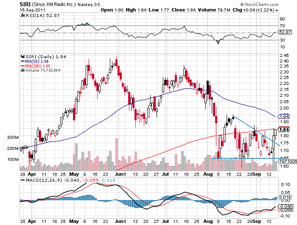Click the SIRI ticker symbol title
The width and height of the screenshot is (297, 225).
(25, 4)
